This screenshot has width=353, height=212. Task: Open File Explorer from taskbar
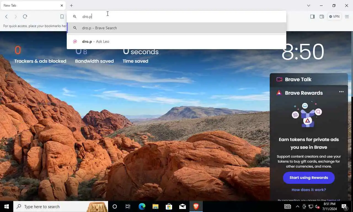tap(156, 206)
